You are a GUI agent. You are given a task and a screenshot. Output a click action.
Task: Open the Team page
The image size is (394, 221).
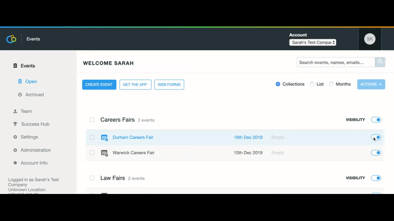[x=26, y=111]
